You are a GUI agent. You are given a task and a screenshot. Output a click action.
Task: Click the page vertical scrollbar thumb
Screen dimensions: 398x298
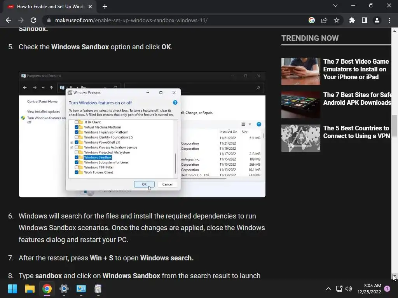click(395, 126)
